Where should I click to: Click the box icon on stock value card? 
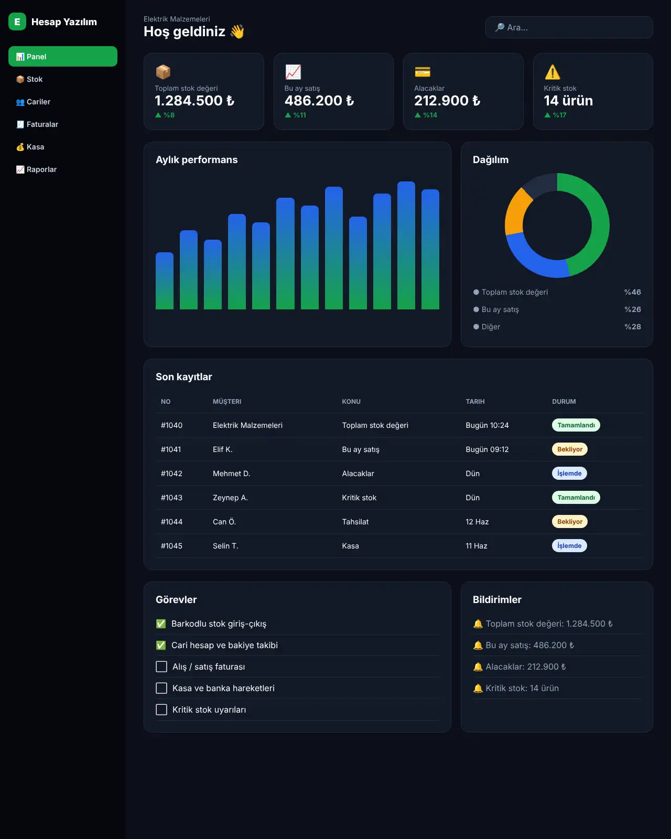pos(163,72)
